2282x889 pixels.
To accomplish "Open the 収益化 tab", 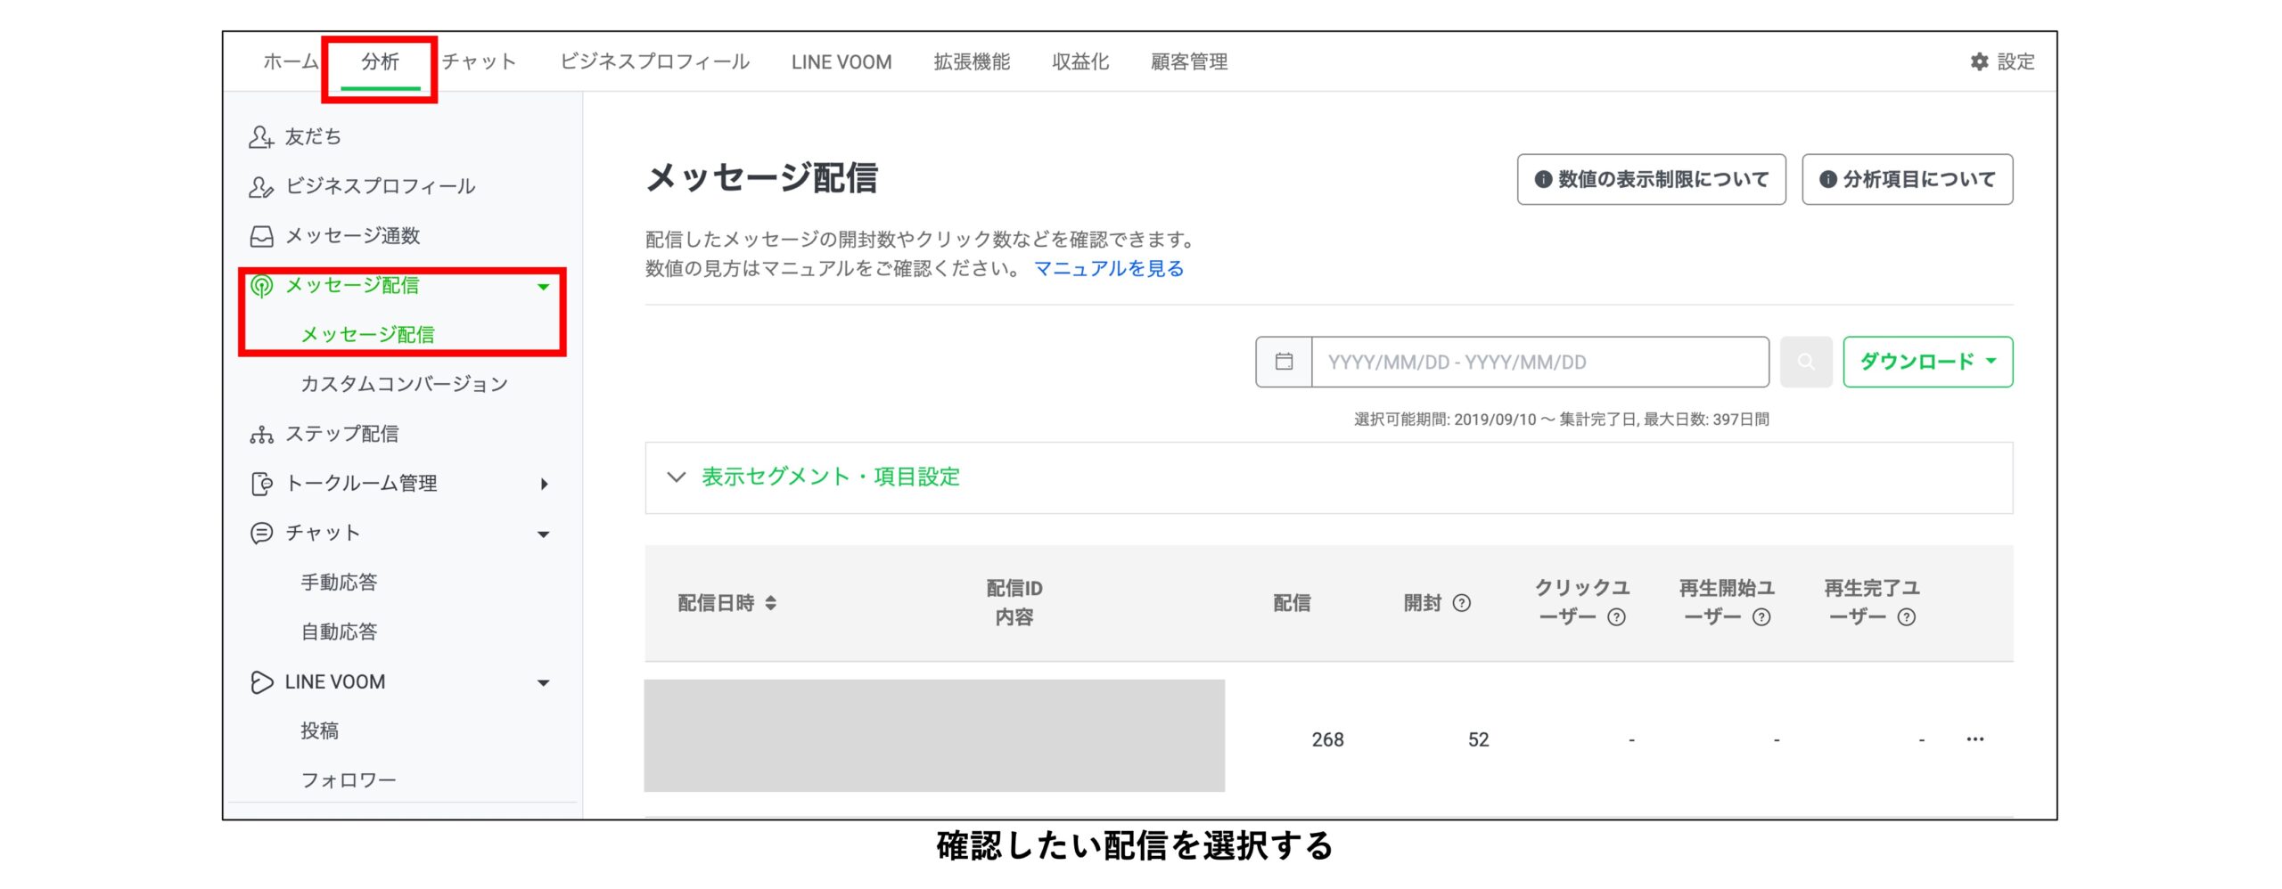I will (1080, 61).
